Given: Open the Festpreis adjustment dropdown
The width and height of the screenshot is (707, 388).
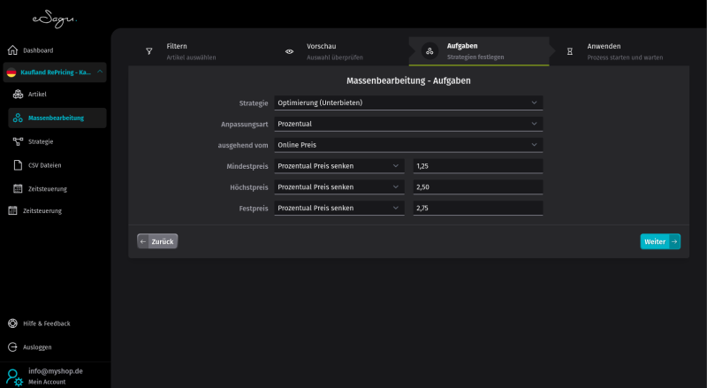Looking at the screenshot, I should 339,208.
